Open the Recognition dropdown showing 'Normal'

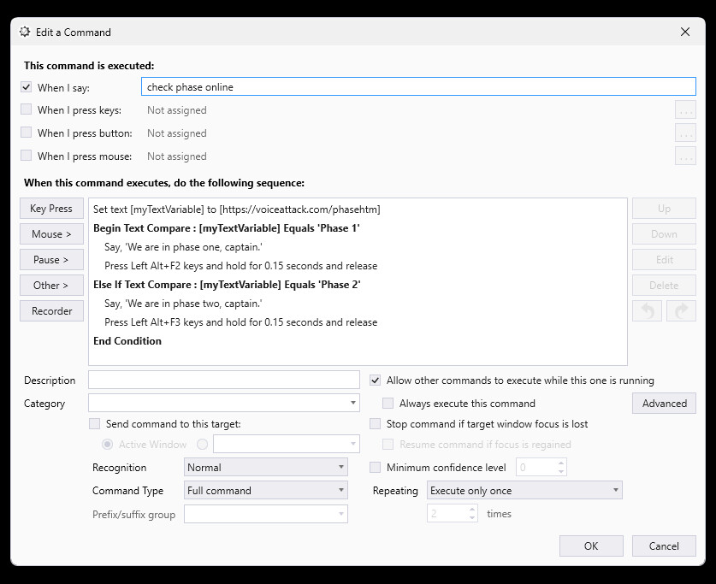[263, 467]
